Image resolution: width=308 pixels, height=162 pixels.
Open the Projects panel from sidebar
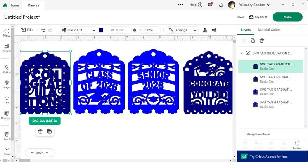tap(7, 48)
